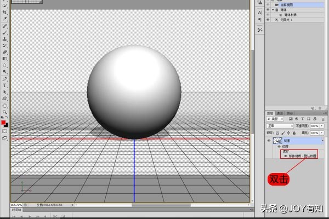Collapse the 球体 mesh tree item
This screenshot has width=329, height=219.
273,9
